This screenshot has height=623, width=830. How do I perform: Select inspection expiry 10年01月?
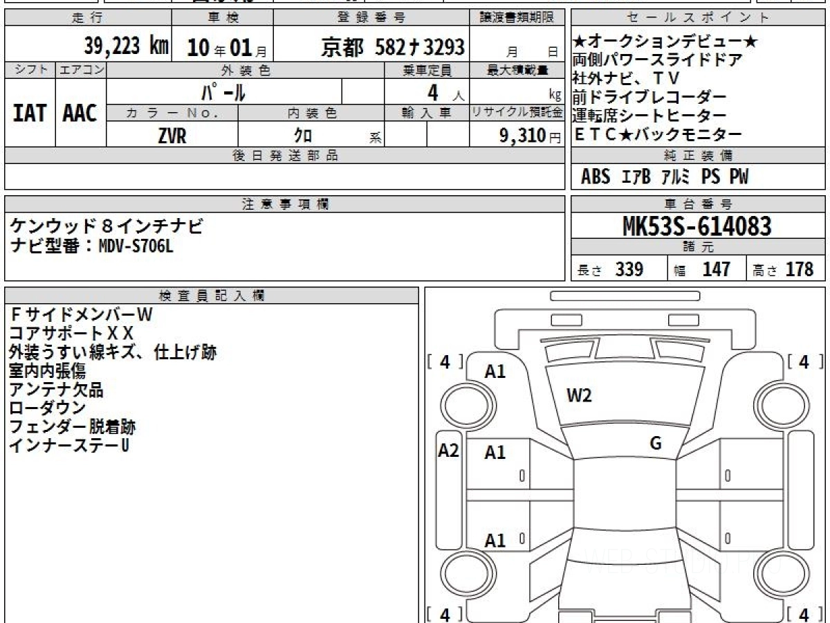point(227,47)
